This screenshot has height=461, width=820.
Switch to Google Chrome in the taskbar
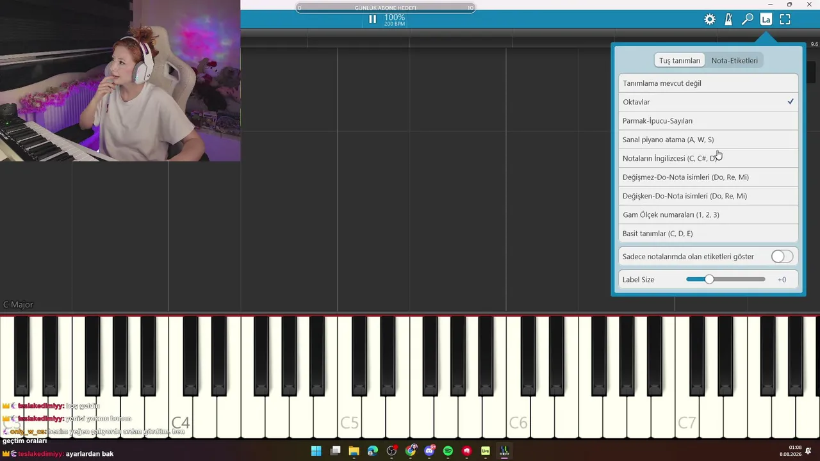(411, 451)
